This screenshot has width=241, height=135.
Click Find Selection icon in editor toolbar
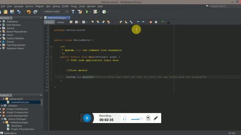click(x=92, y=22)
